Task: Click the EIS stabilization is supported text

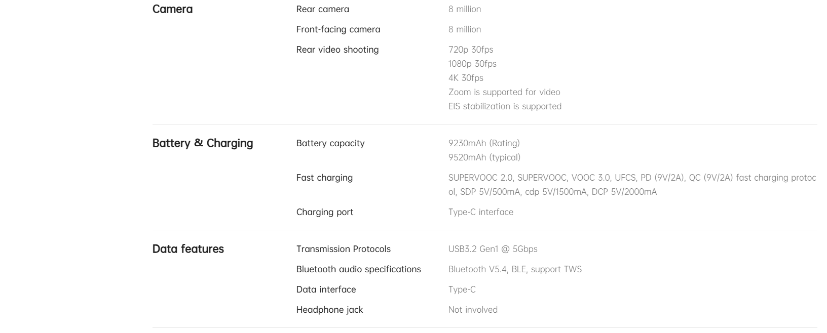Action: click(x=505, y=106)
